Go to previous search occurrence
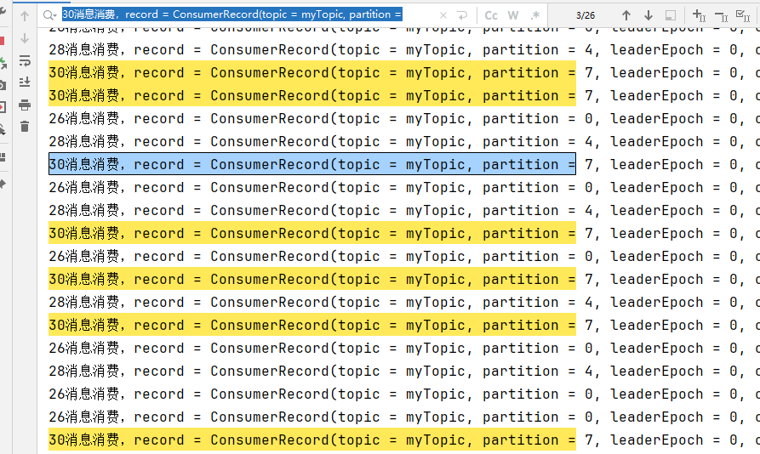This screenshot has height=454, width=760. 626,15
